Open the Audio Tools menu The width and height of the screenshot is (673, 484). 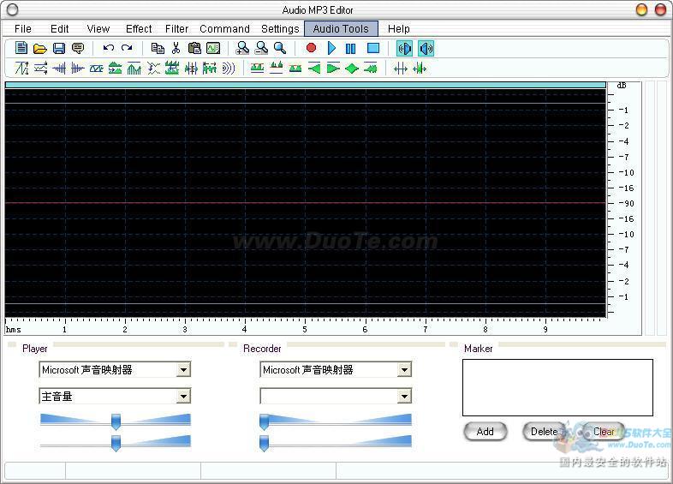341,29
